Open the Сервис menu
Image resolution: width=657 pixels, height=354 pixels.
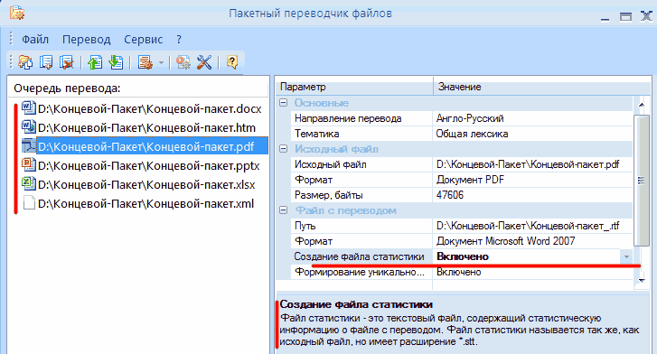point(144,40)
